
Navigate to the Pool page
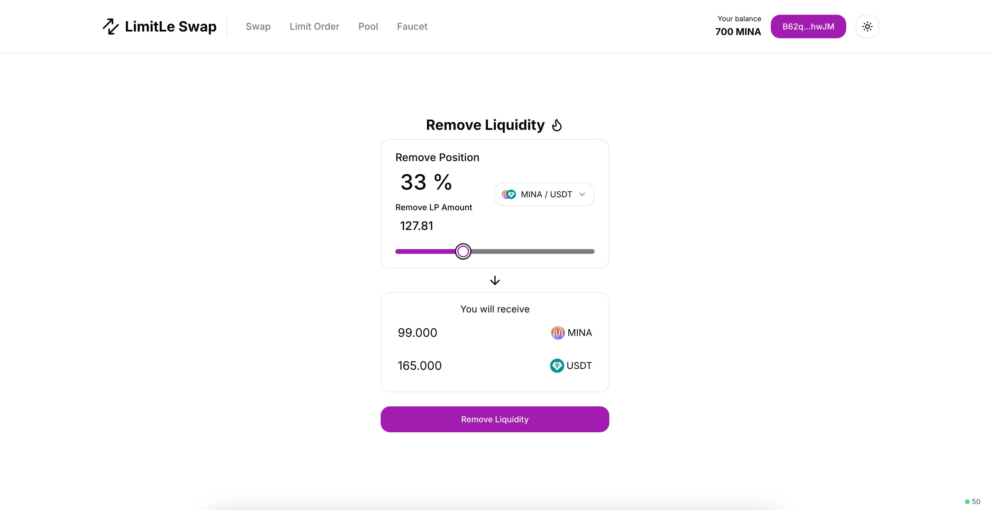368,27
